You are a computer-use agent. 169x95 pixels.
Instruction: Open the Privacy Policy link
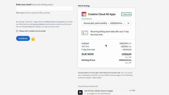27,27
